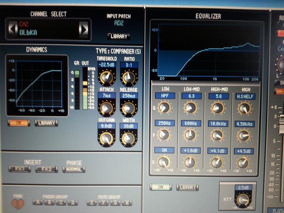Click the Release knob
Screen dimensions: 284x213
128,108
